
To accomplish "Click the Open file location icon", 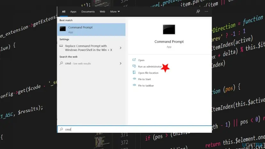I will click(134, 72).
